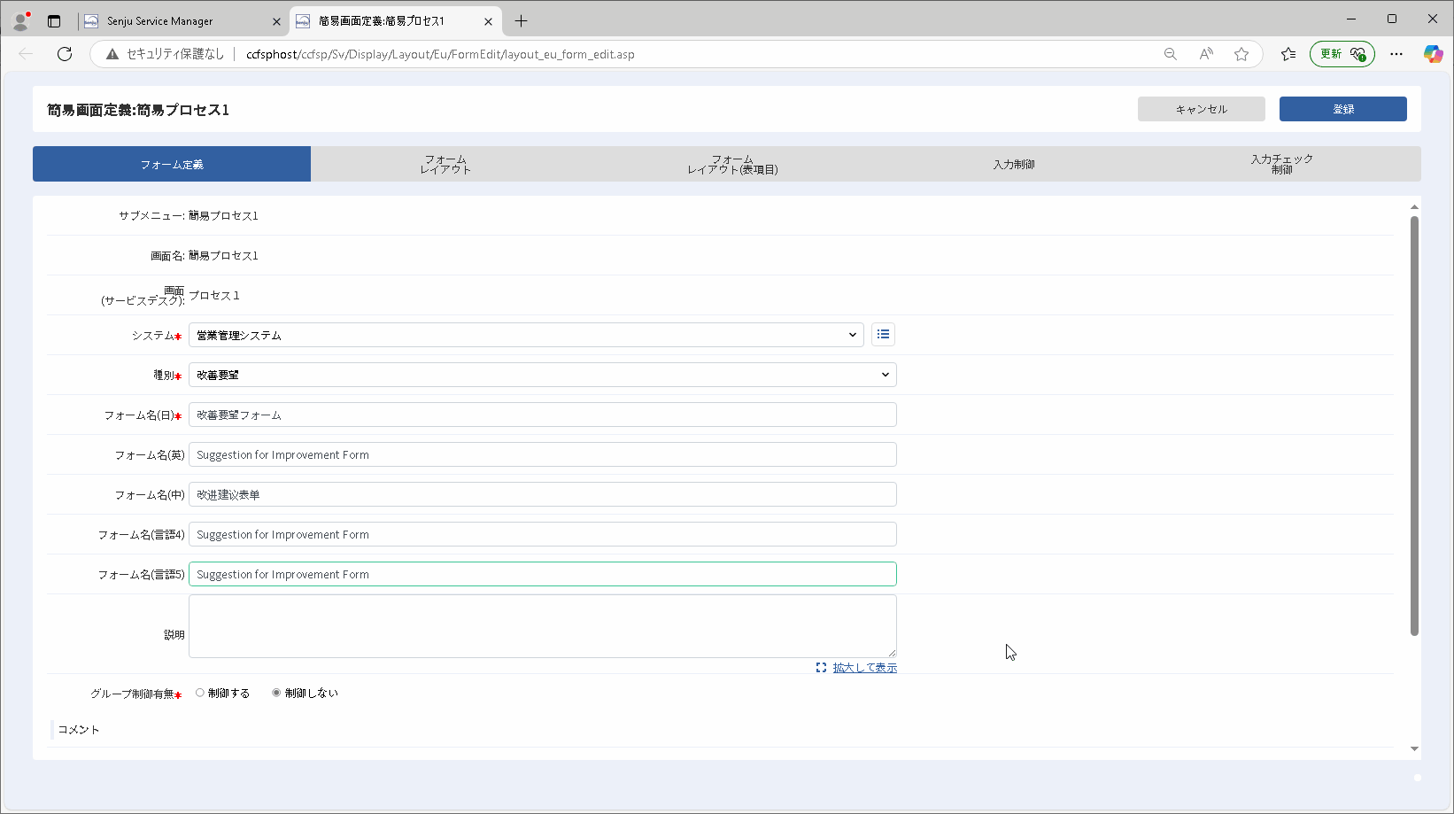The width and height of the screenshot is (1454, 814).
Task: Open browser settings ellipsis menu
Action: (1396, 54)
